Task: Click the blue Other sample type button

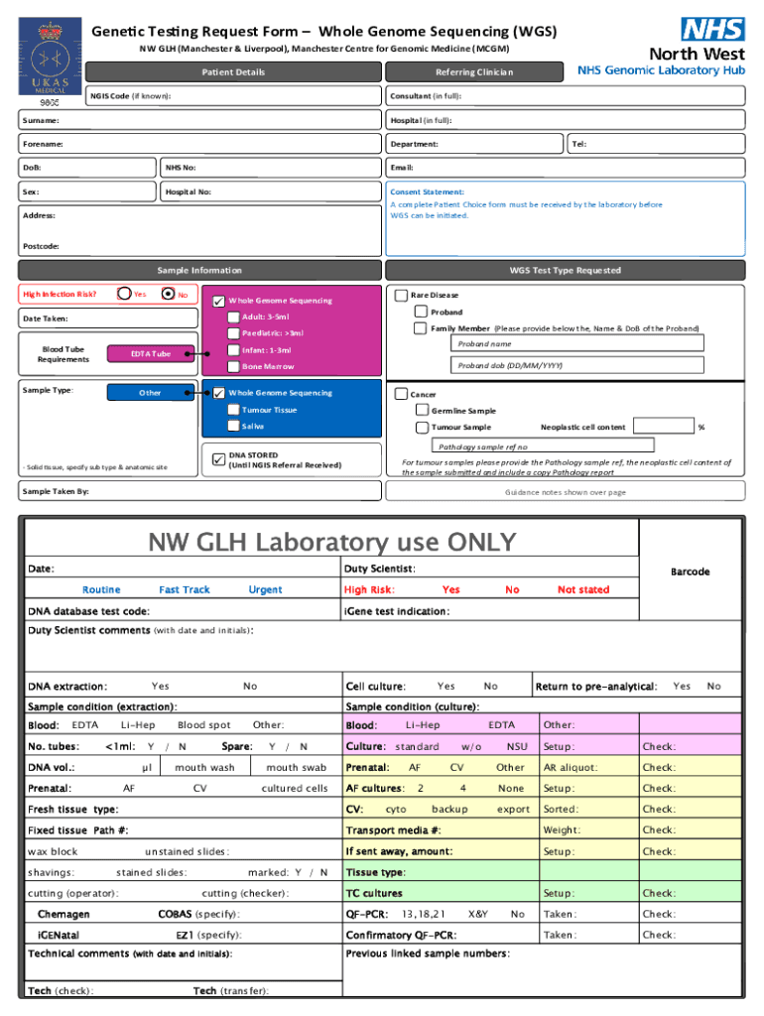Action: coord(150,393)
